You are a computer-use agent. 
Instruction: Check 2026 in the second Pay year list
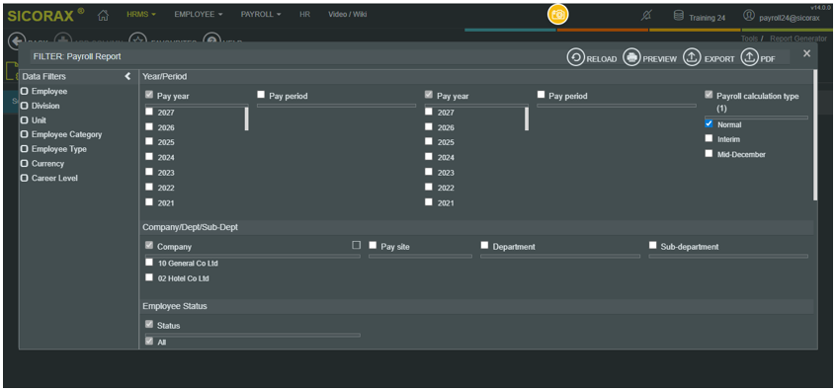coord(429,126)
